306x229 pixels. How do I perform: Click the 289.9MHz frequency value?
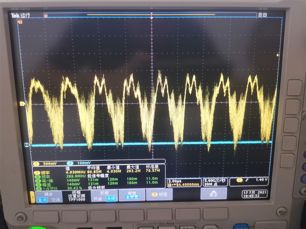click(x=76, y=176)
